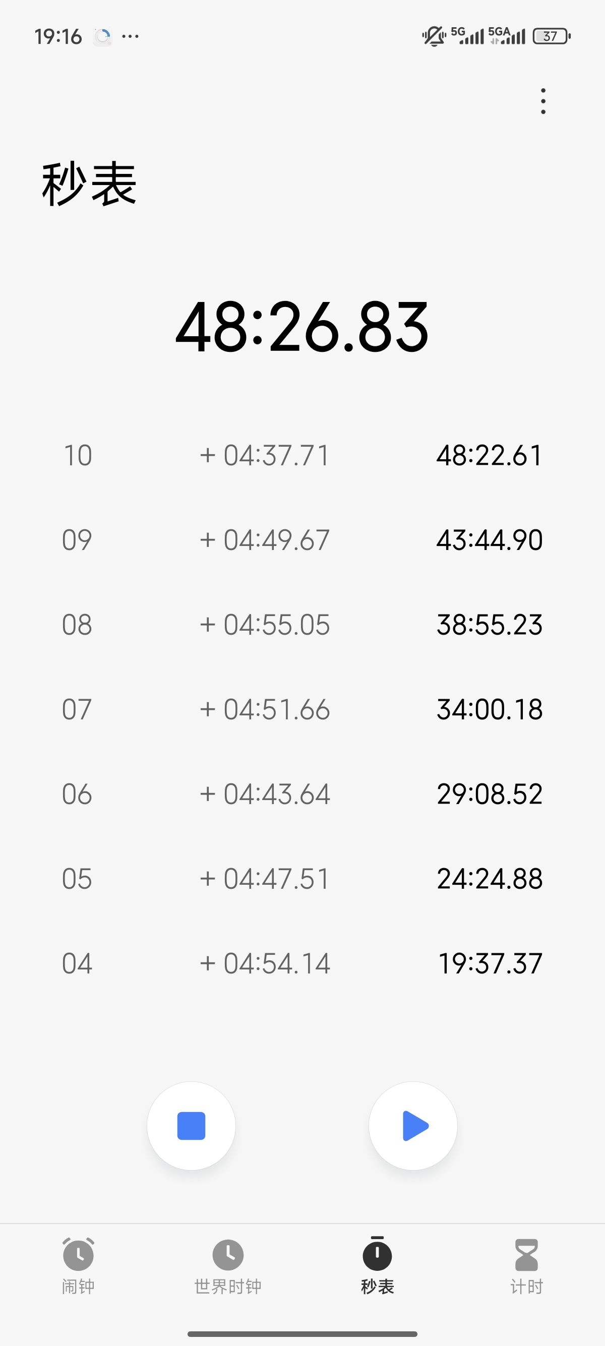Select lap 10 row number
Screen dimensions: 605x1346
point(78,455)
